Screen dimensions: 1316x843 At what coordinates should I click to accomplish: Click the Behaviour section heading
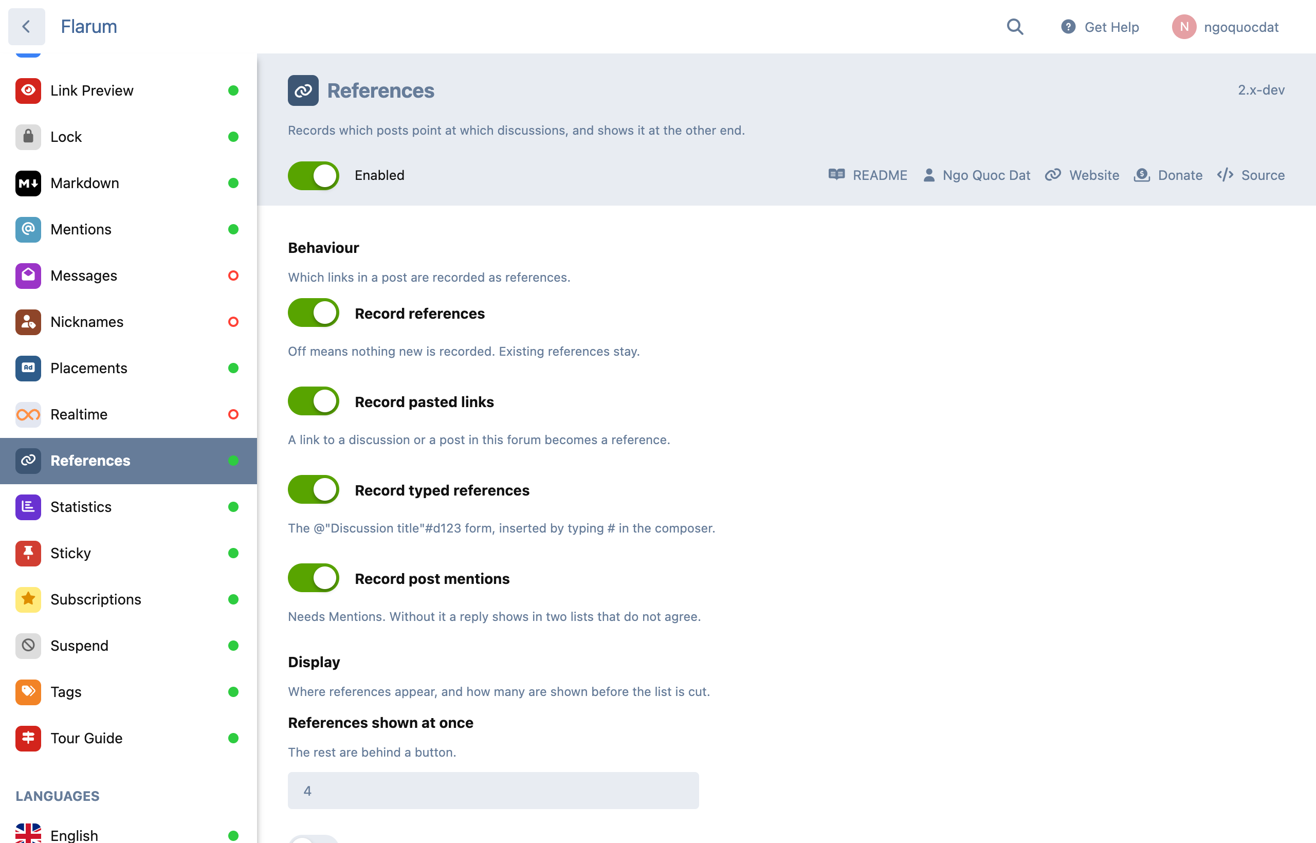coord(323,247)
